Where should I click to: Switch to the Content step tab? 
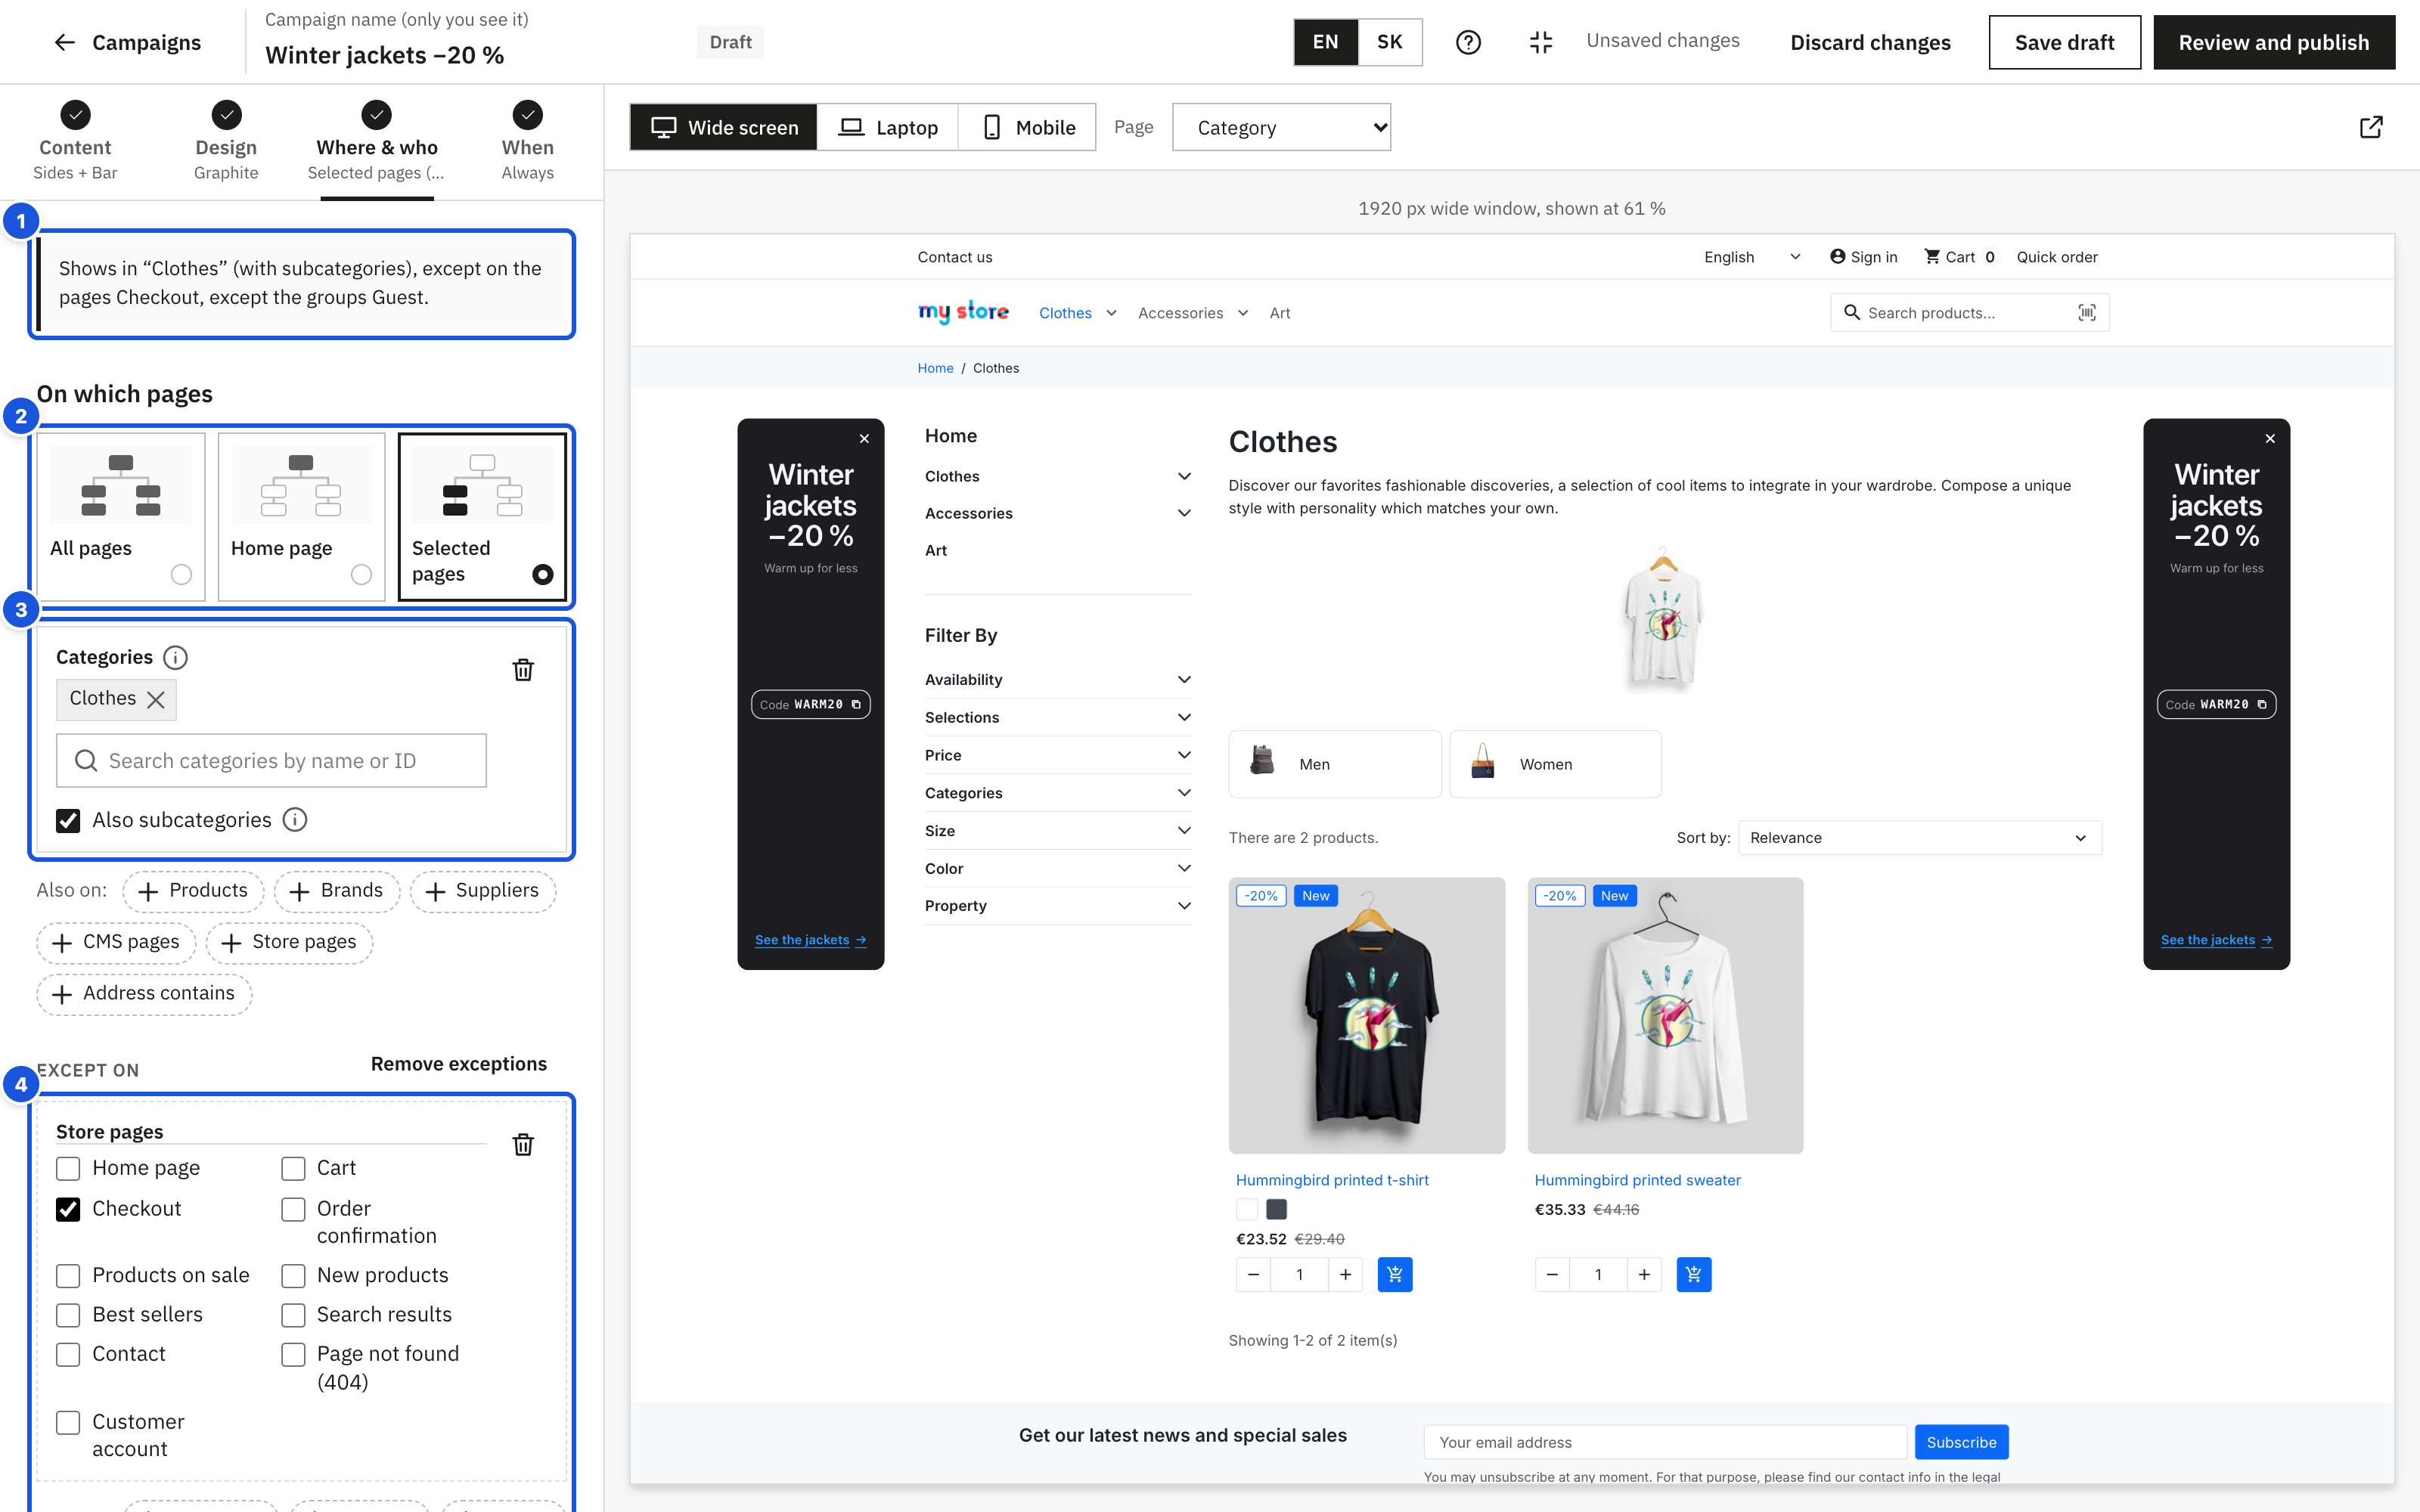[75, 142]
